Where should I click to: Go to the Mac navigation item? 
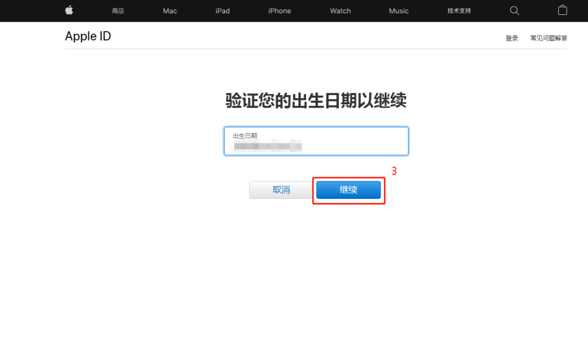170,11
